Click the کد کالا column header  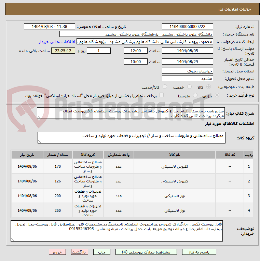230,155
